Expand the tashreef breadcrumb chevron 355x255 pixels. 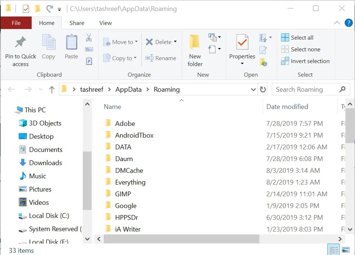tap(109, 90)
